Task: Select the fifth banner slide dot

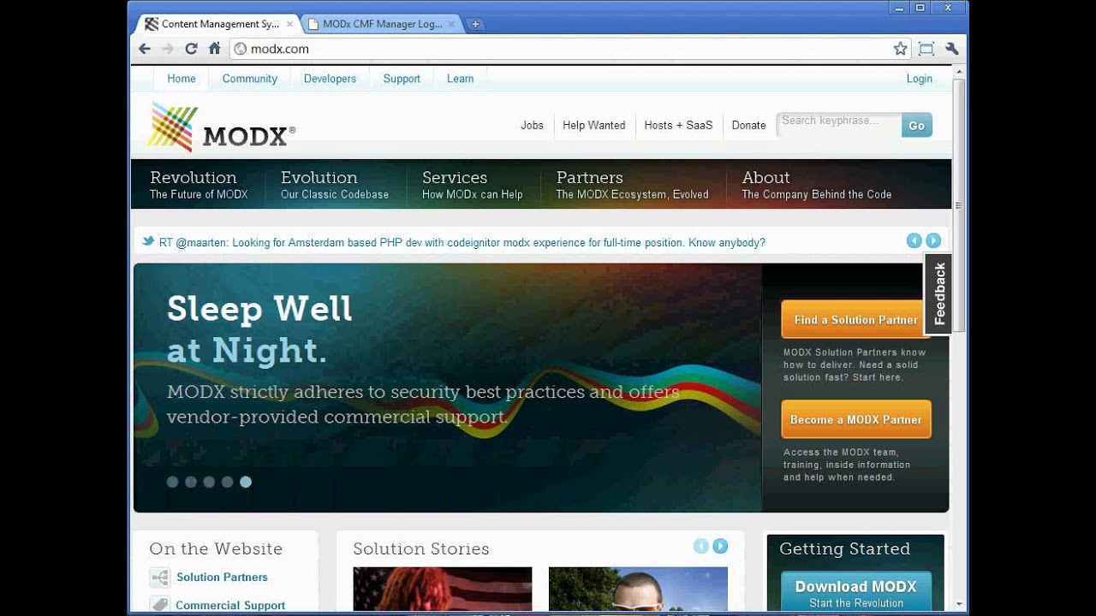Action: pyautogui.click(x=246, y=482)
